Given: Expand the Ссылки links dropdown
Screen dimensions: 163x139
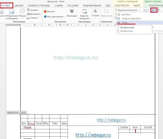Looking at the screenshot, I should [x=95, y=14].
